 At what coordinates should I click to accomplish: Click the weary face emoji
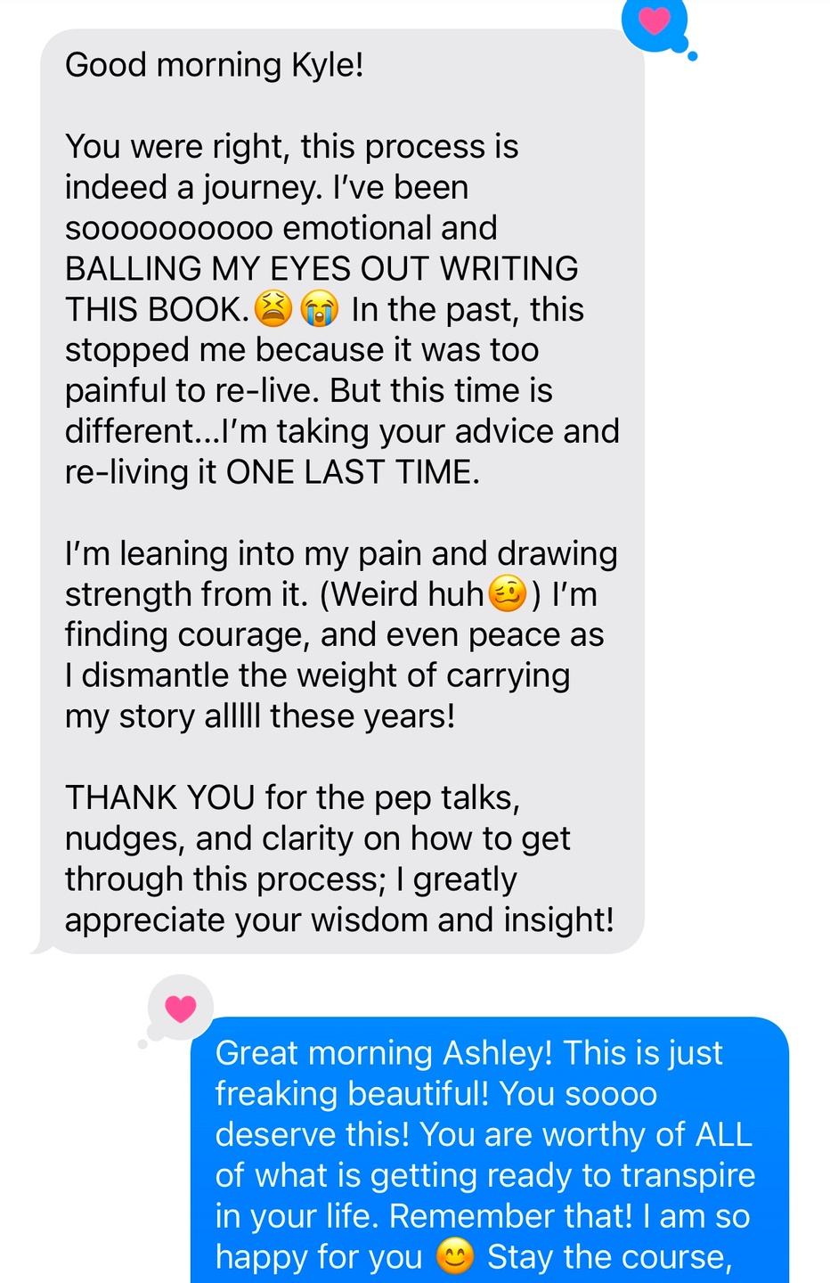(273, 309)
